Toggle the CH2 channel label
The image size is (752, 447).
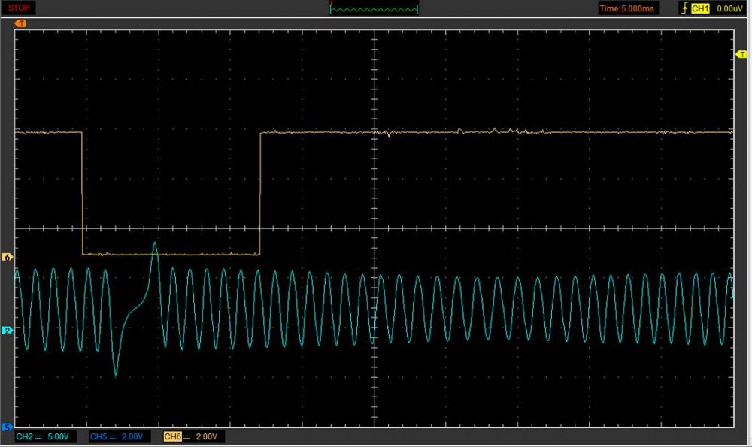pos(24,436)
